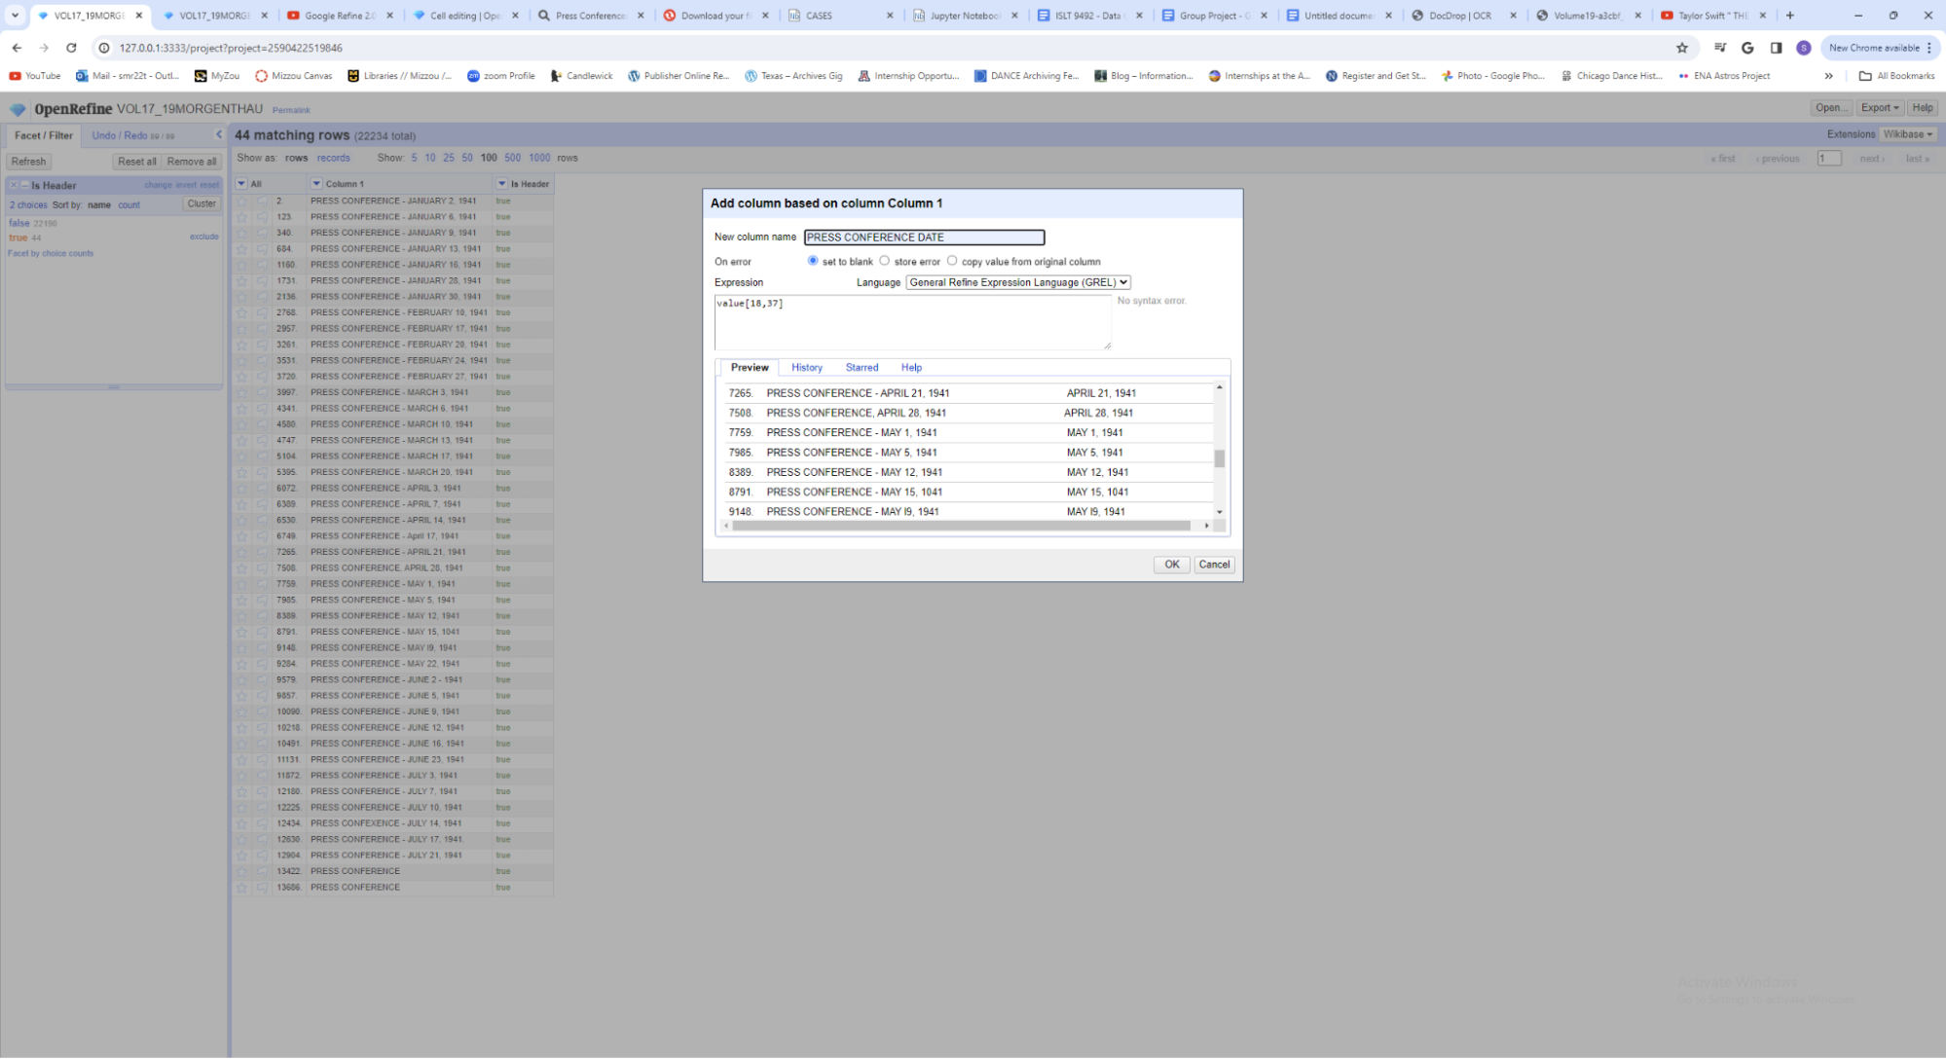Click Facet by choice counts link
This screenshot has width=1946, height=1059.
51,253
